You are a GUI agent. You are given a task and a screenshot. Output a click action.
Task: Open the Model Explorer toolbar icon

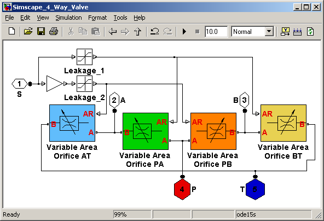(x=297, y=32)
